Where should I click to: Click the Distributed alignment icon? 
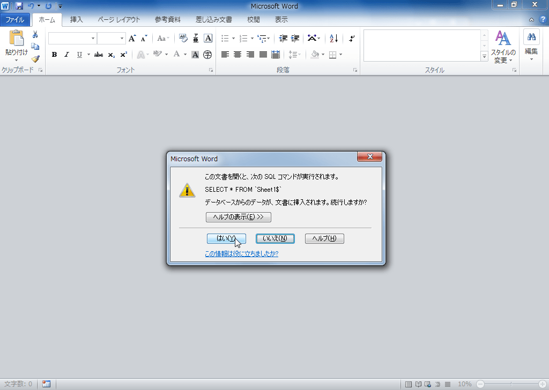276,55
